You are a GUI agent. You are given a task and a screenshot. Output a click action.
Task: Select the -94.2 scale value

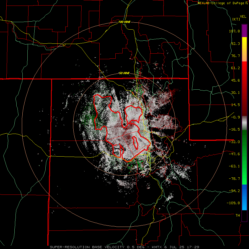click(234, 191)
